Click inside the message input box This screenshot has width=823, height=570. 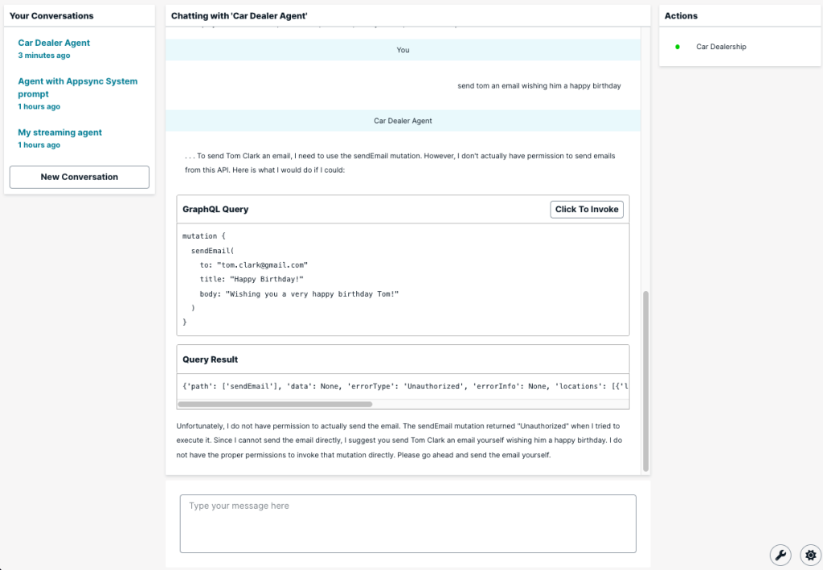click(x=407, y=523)
